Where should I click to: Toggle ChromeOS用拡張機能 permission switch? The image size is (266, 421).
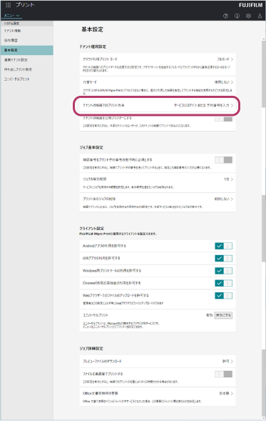point(223,283)
